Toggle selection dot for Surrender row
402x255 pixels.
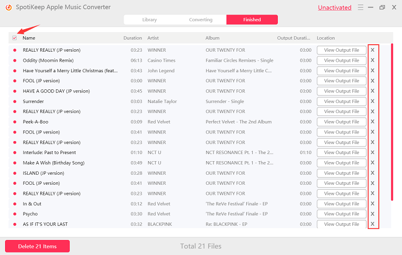tap(15, 101)
